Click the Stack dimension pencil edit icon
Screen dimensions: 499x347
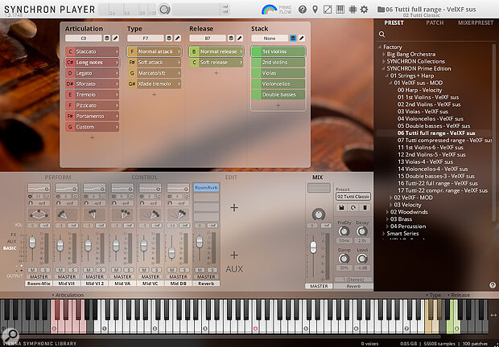[301, 38]
